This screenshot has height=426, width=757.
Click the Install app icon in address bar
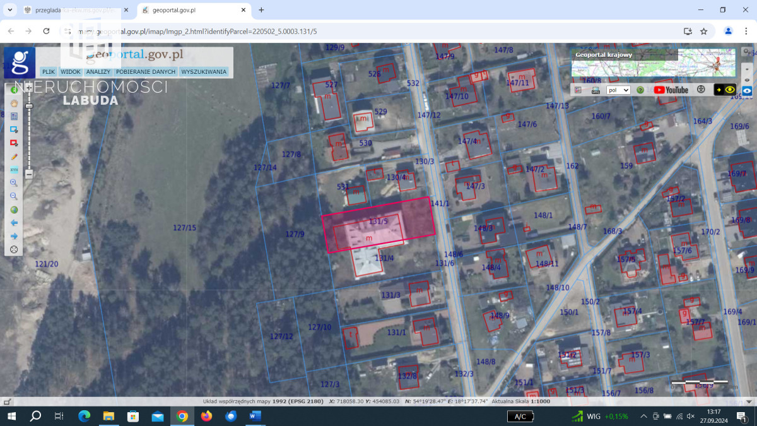click(688, 31)
